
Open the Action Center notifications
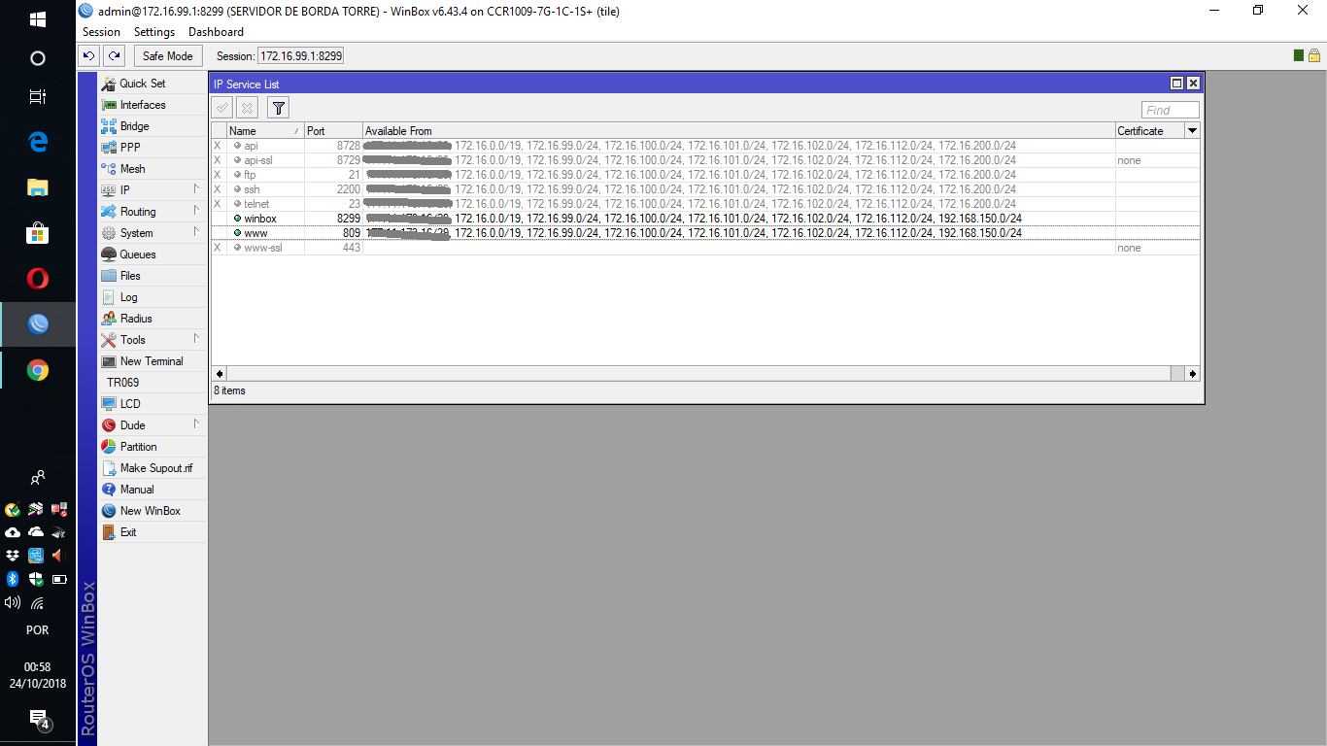(39, 720)
